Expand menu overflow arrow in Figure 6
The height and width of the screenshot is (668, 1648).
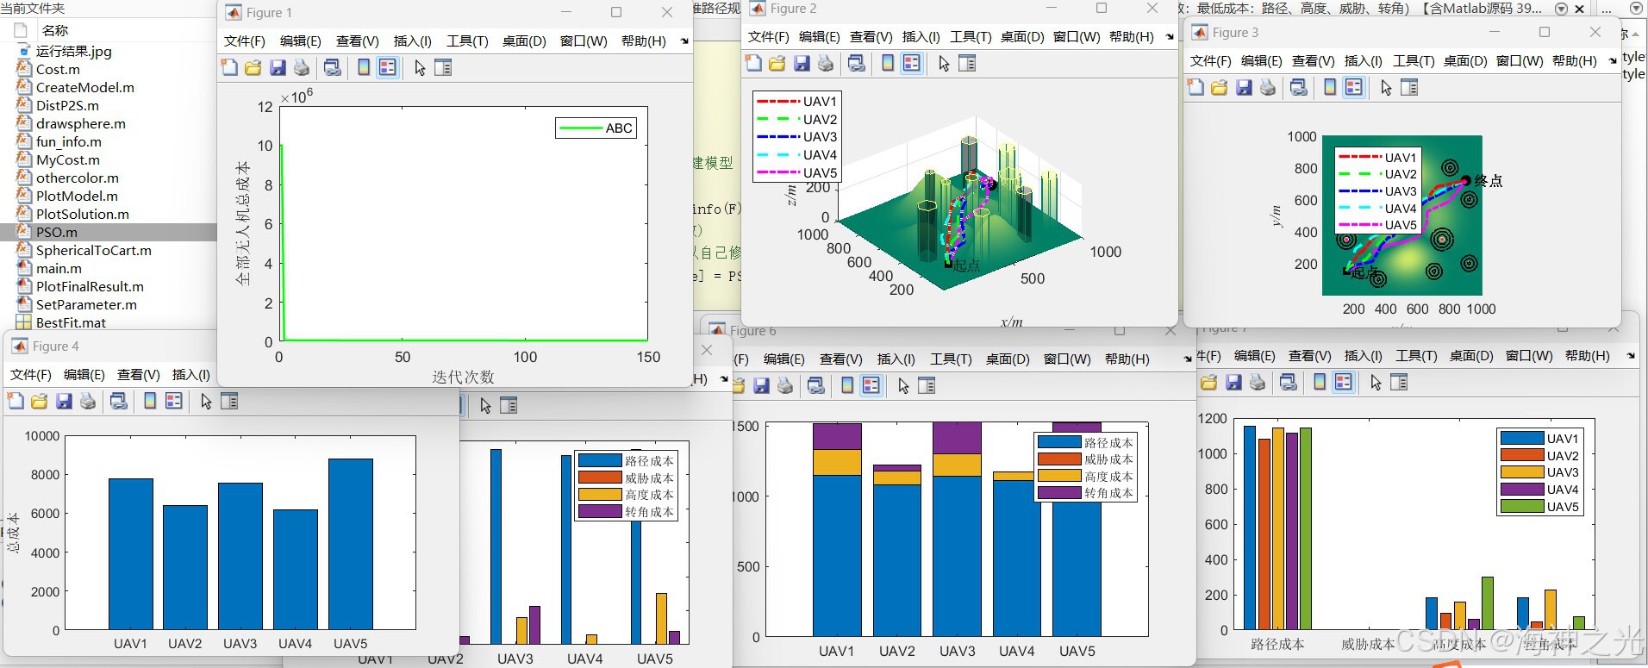(x=1188, y=359)
